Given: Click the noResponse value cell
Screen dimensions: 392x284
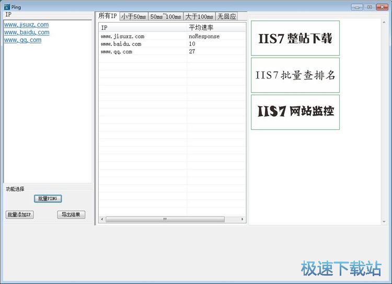Looking at the screenshot, I should point(204,36).
